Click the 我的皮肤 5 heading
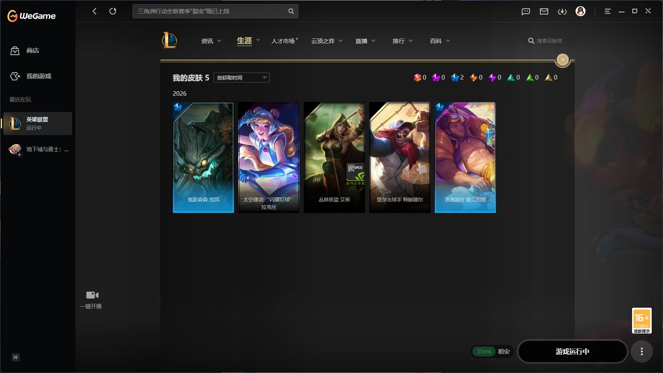 click(x=191, y=78)
